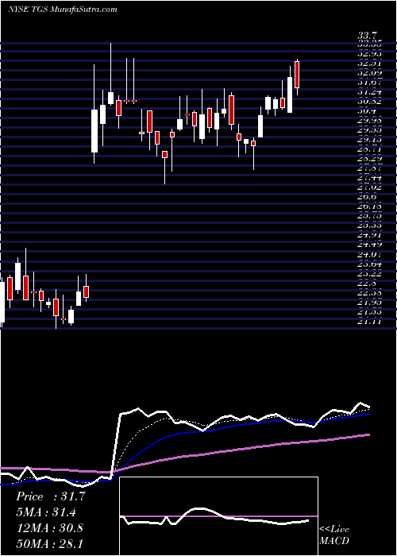Click the 24.07 price axis label
This screenshot has height=556, width=397.
tap(369, 255)
